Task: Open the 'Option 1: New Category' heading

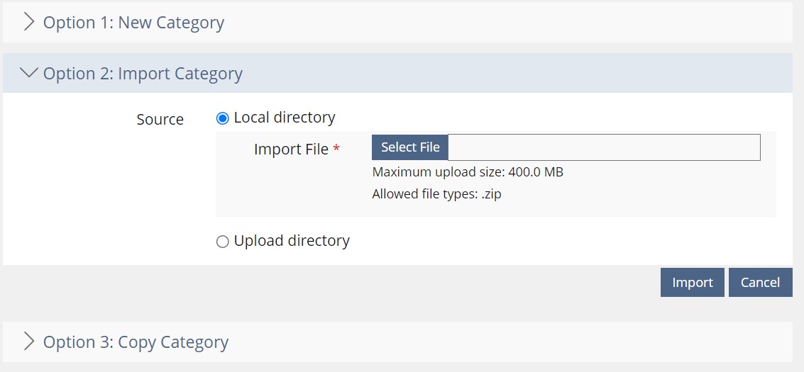Action: [x=133, y=23]
